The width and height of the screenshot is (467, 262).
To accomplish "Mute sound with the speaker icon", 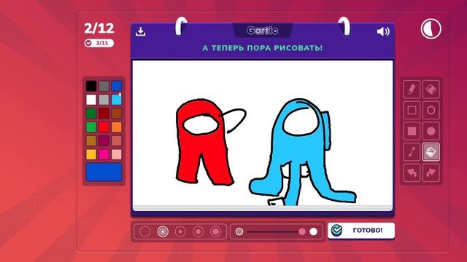I will point(383,31).
